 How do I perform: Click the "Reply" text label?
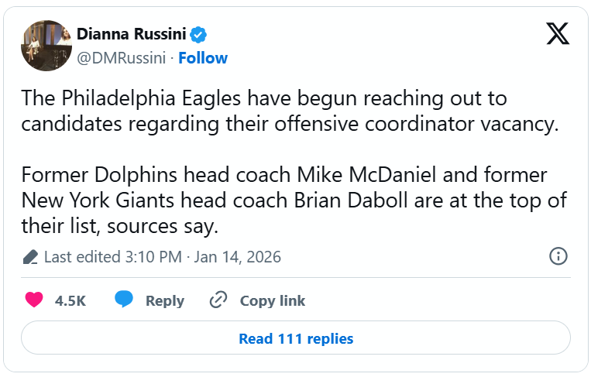point(165,301)
